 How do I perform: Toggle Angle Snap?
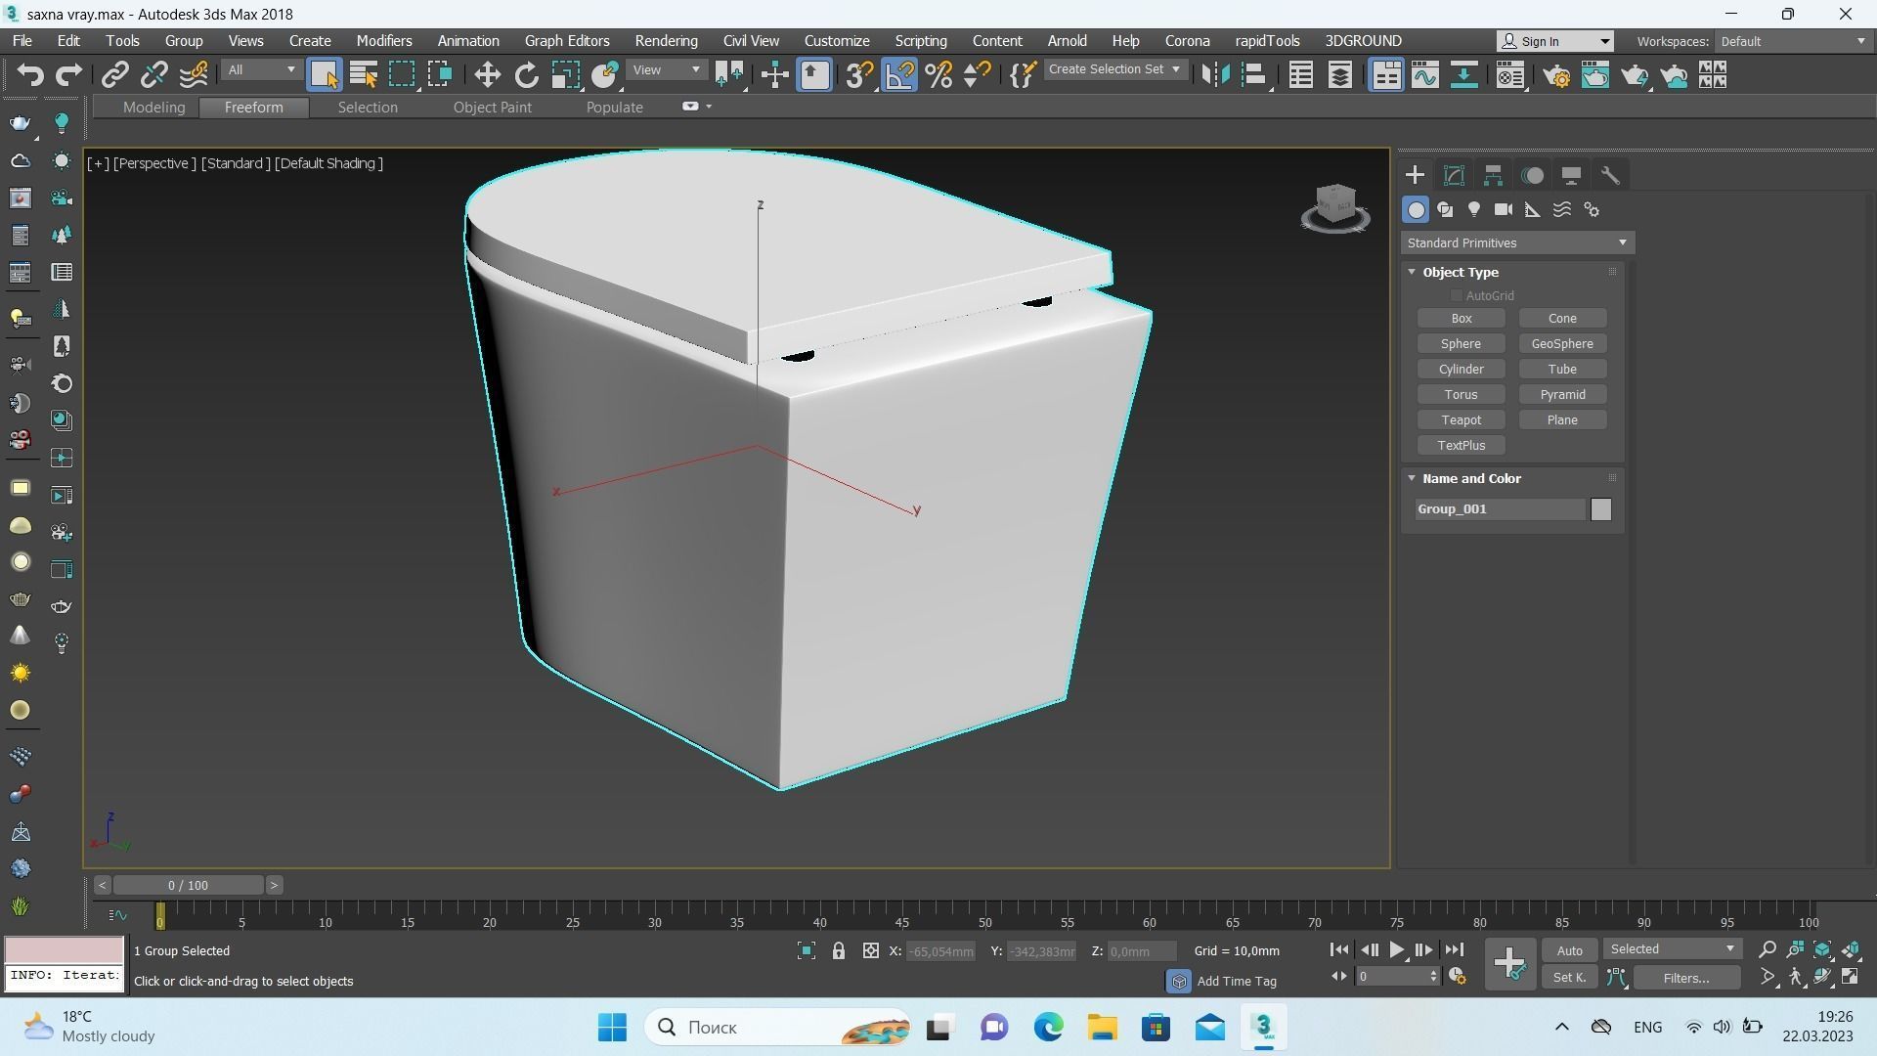[x=899, y=75]
